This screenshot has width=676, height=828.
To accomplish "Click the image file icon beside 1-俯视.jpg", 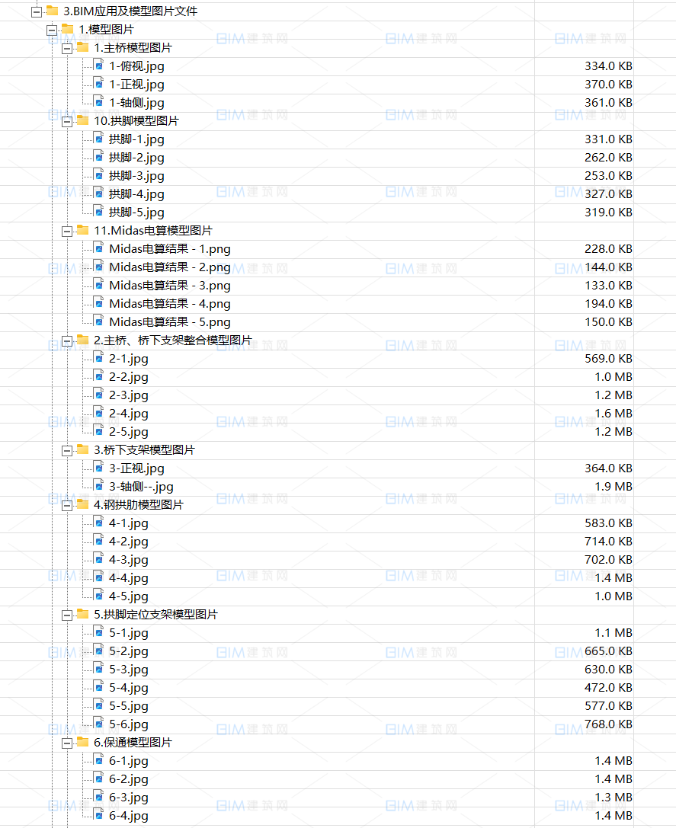I will (98, 66).
